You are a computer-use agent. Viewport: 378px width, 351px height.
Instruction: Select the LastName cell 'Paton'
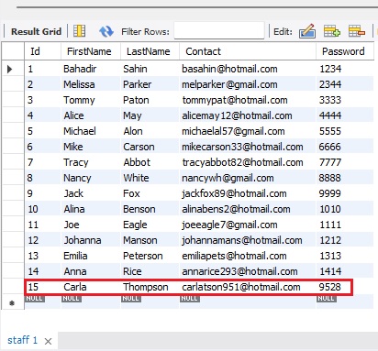[150, 100]
